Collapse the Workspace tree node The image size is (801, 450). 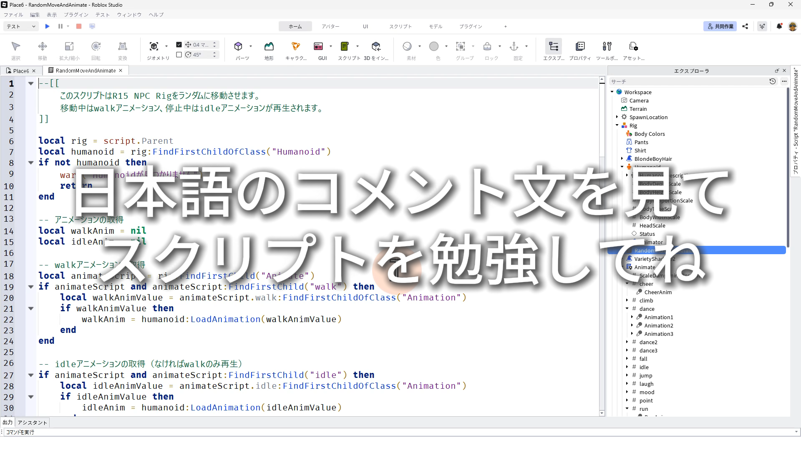pyautogui.click(x=612, y=92)
